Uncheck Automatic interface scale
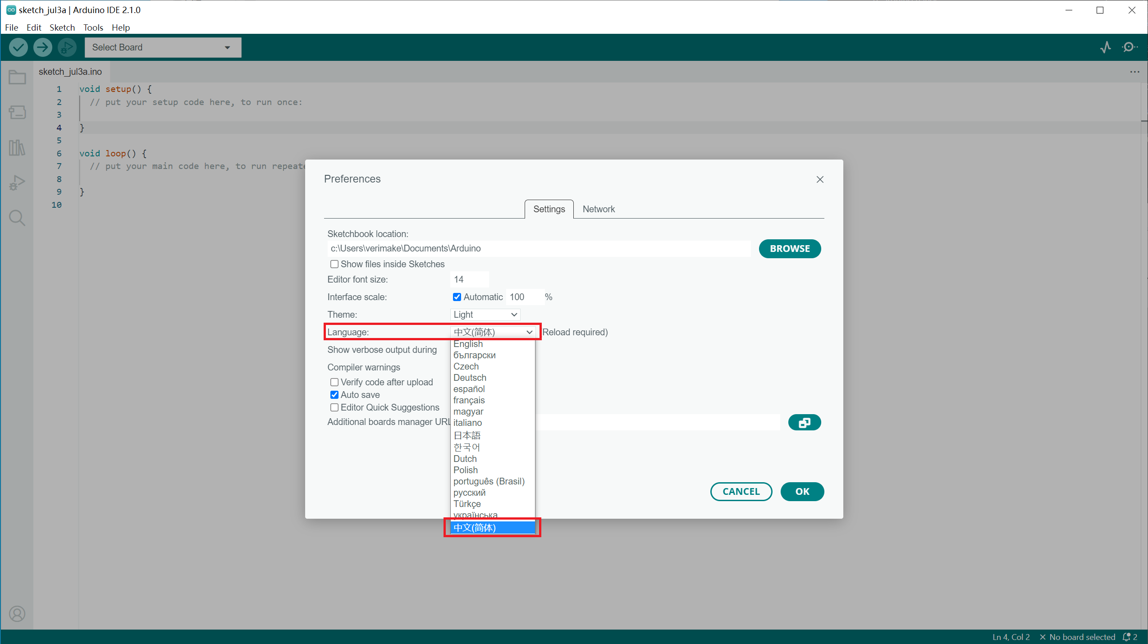The height and width of the screenshot is (644, 1148). (x=457, y=297)
